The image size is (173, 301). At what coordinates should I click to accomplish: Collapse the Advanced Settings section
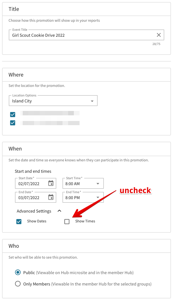point(59,211)
